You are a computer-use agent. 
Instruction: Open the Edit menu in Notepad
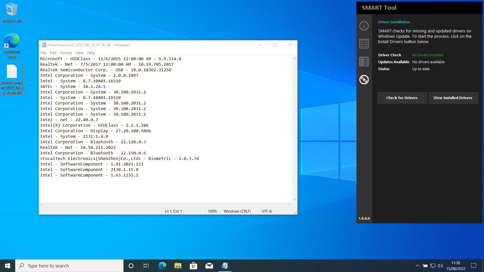click(x=53, y=53)
